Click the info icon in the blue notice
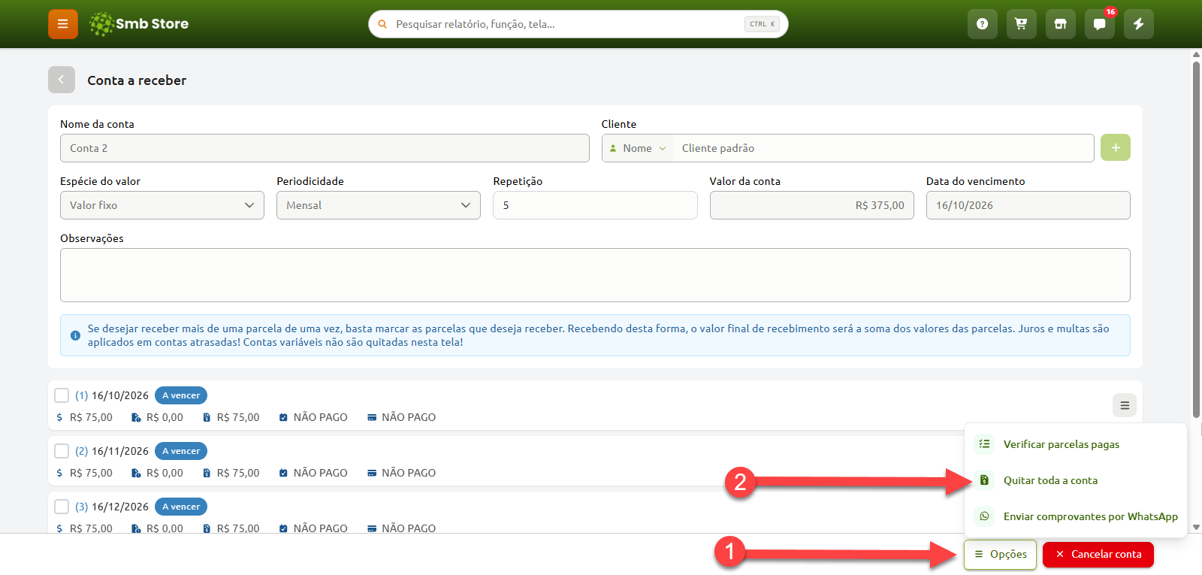This screenshot has width=1202, height=575. (75, 335)
